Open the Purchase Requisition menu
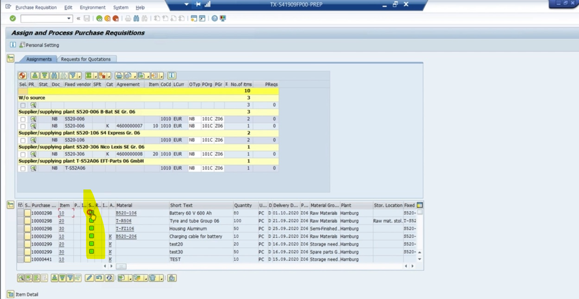The height and width of the screenshot is (299, 579). (x=36, y=7)
